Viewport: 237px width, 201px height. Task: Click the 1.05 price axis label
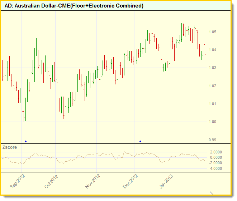213,32
